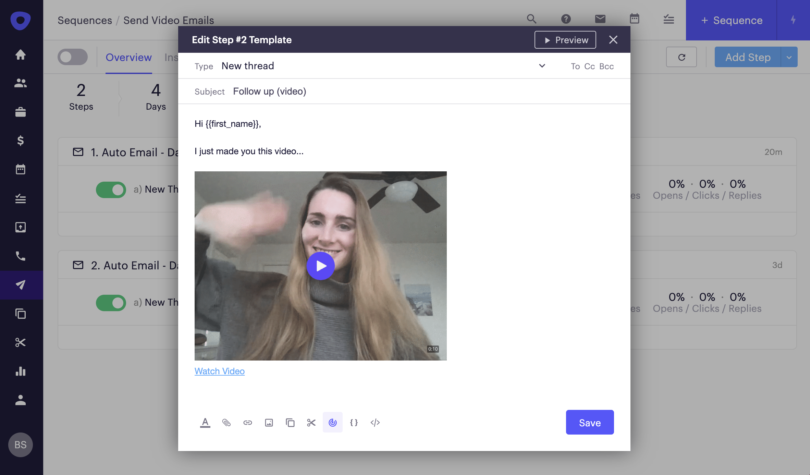Select the Overview tab

(128, 57)
